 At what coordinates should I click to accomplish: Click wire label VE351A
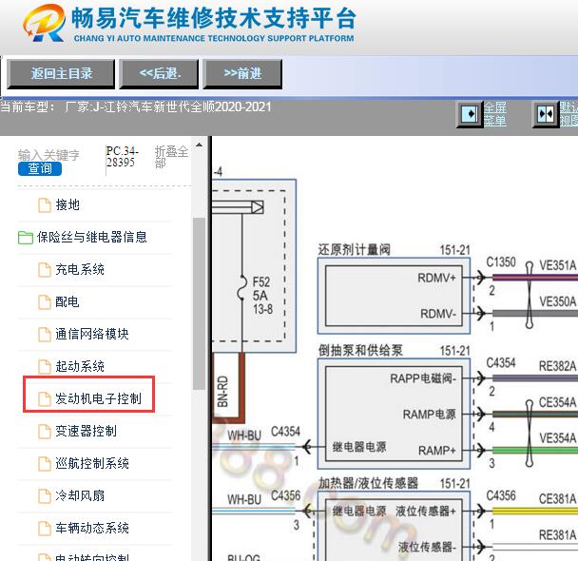point(557,265)
